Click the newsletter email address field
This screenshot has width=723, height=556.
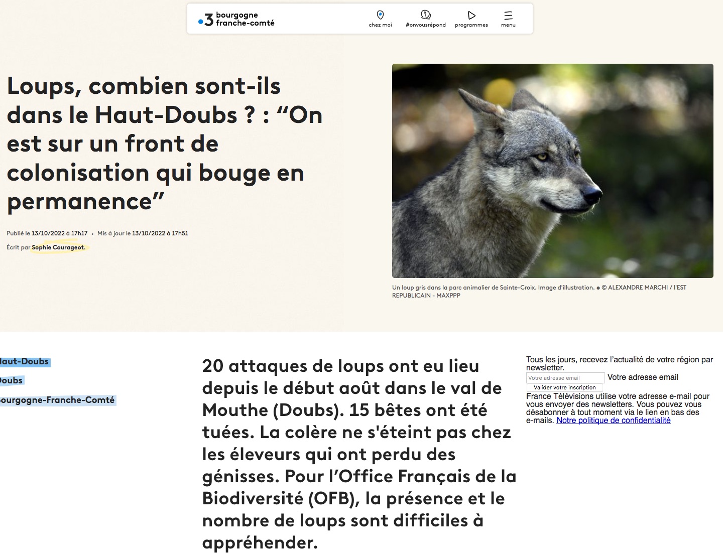pos(565,378)
